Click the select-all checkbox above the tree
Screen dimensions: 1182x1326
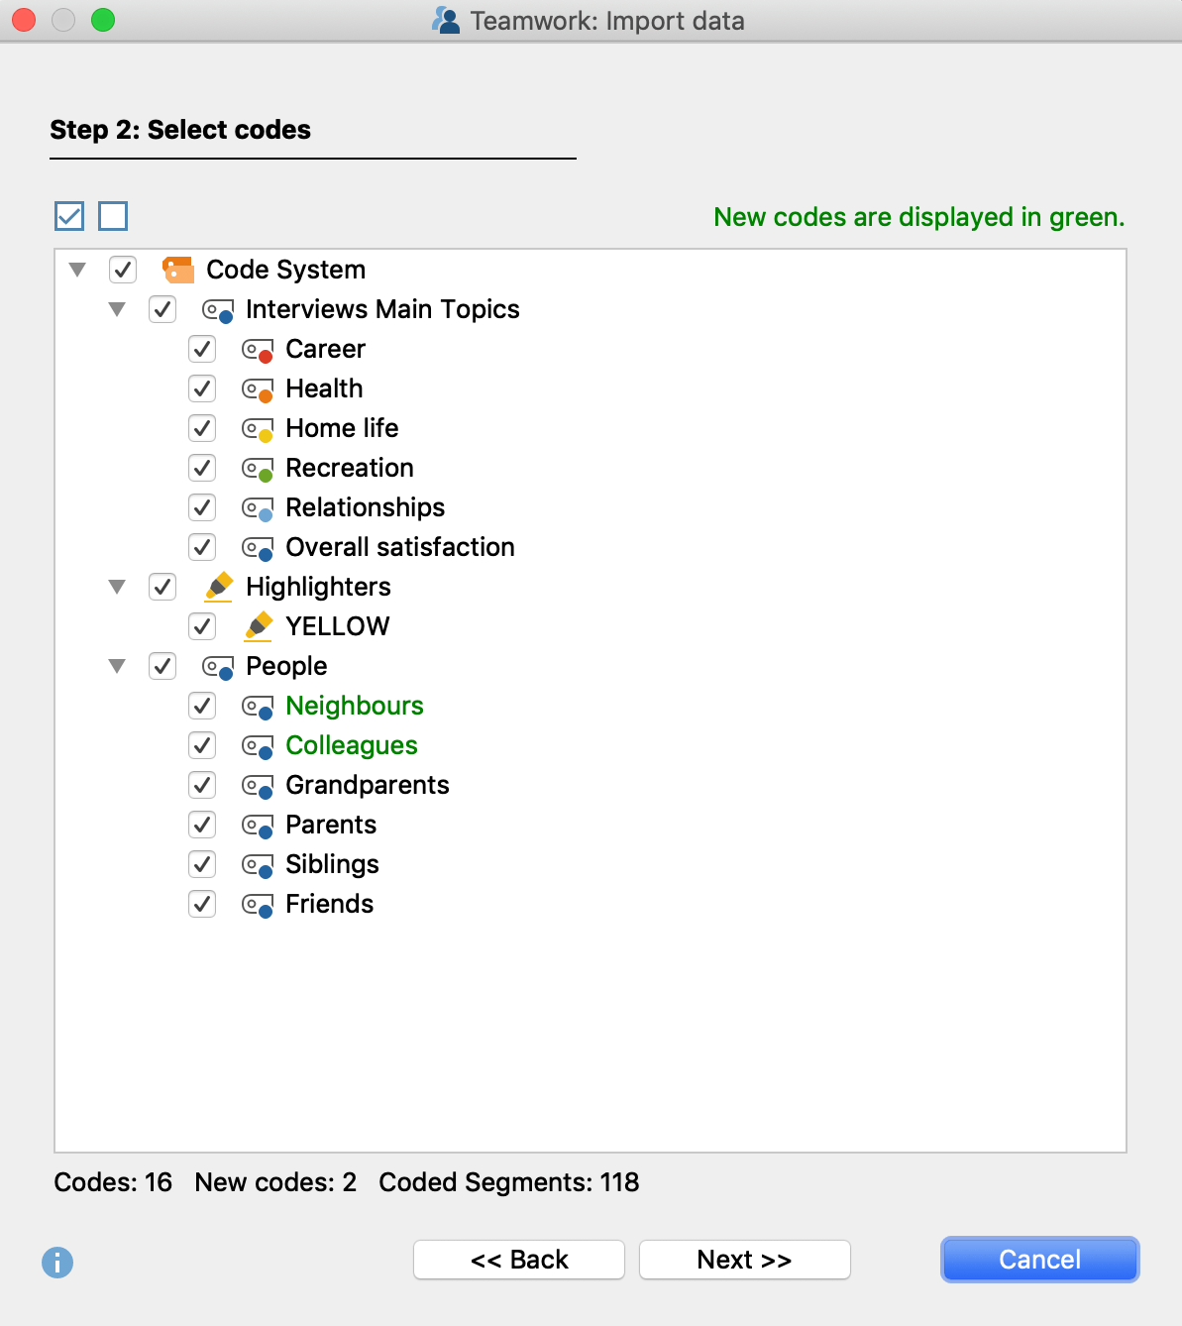coord(68,215)
